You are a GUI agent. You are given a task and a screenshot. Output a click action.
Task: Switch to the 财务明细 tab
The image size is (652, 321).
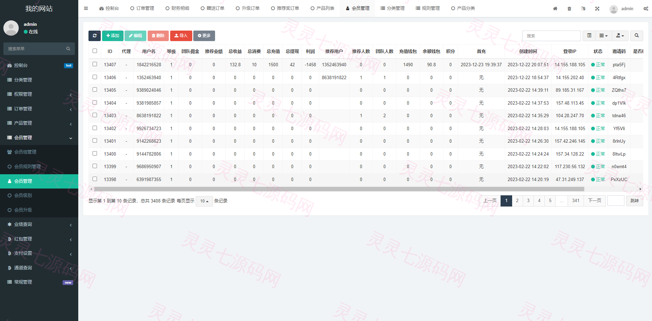pyautogui.click(x=177, y=8)
